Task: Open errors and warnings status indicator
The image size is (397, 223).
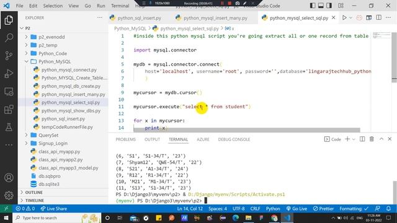Action: click(x=25, y=209)
